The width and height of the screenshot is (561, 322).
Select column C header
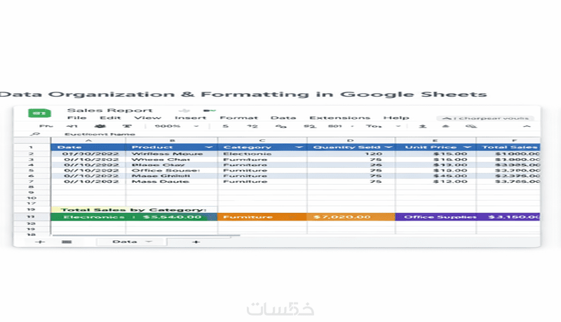(262, 140)
